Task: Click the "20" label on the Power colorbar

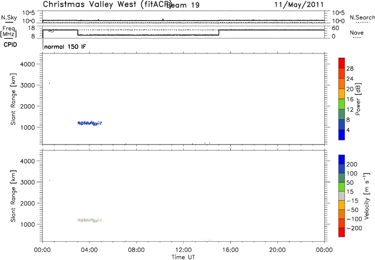Action: 350,89
